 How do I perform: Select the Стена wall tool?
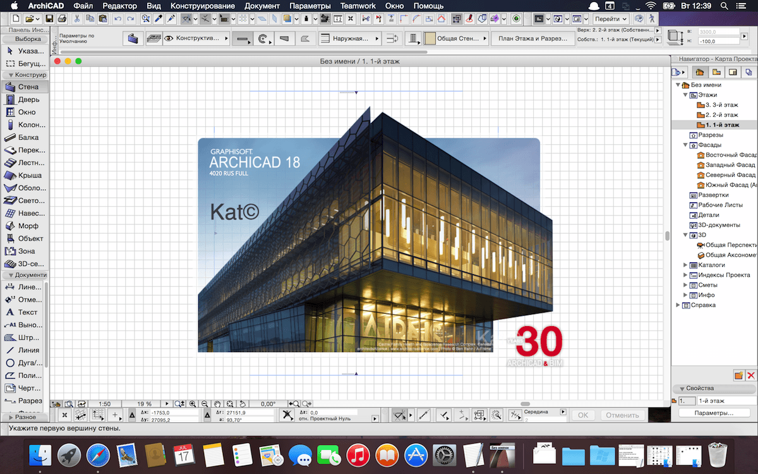pyautogui.click(x=24, y=87)
